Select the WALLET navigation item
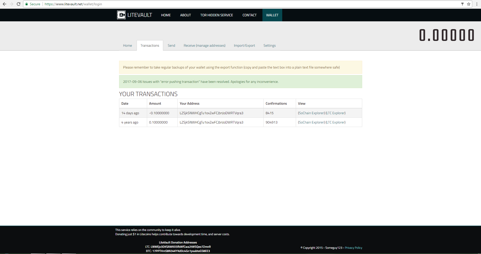Screen dimensions: 481x254 click(272, 15)
